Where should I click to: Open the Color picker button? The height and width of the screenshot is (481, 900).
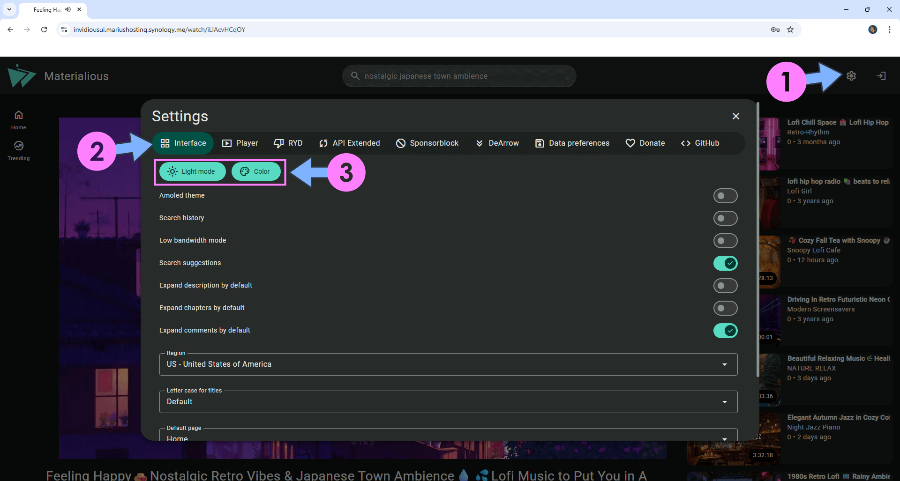pos(256,171)
